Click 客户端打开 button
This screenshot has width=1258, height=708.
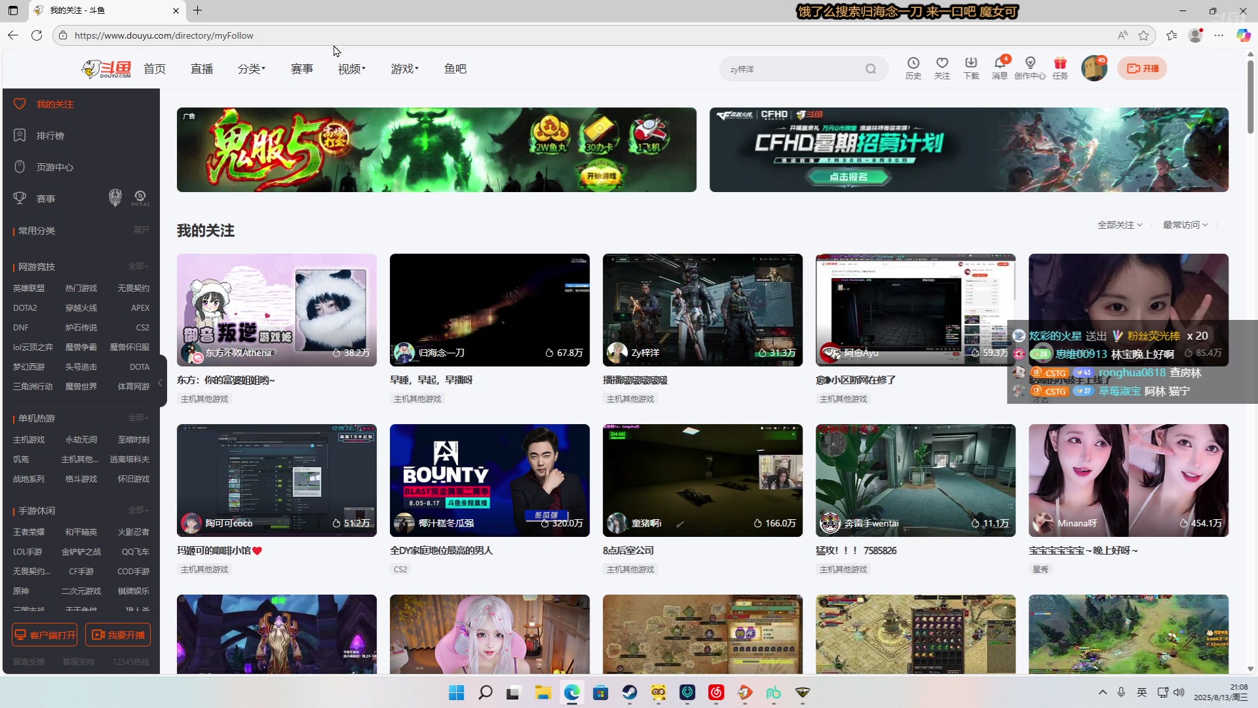[x=45, y=635]
